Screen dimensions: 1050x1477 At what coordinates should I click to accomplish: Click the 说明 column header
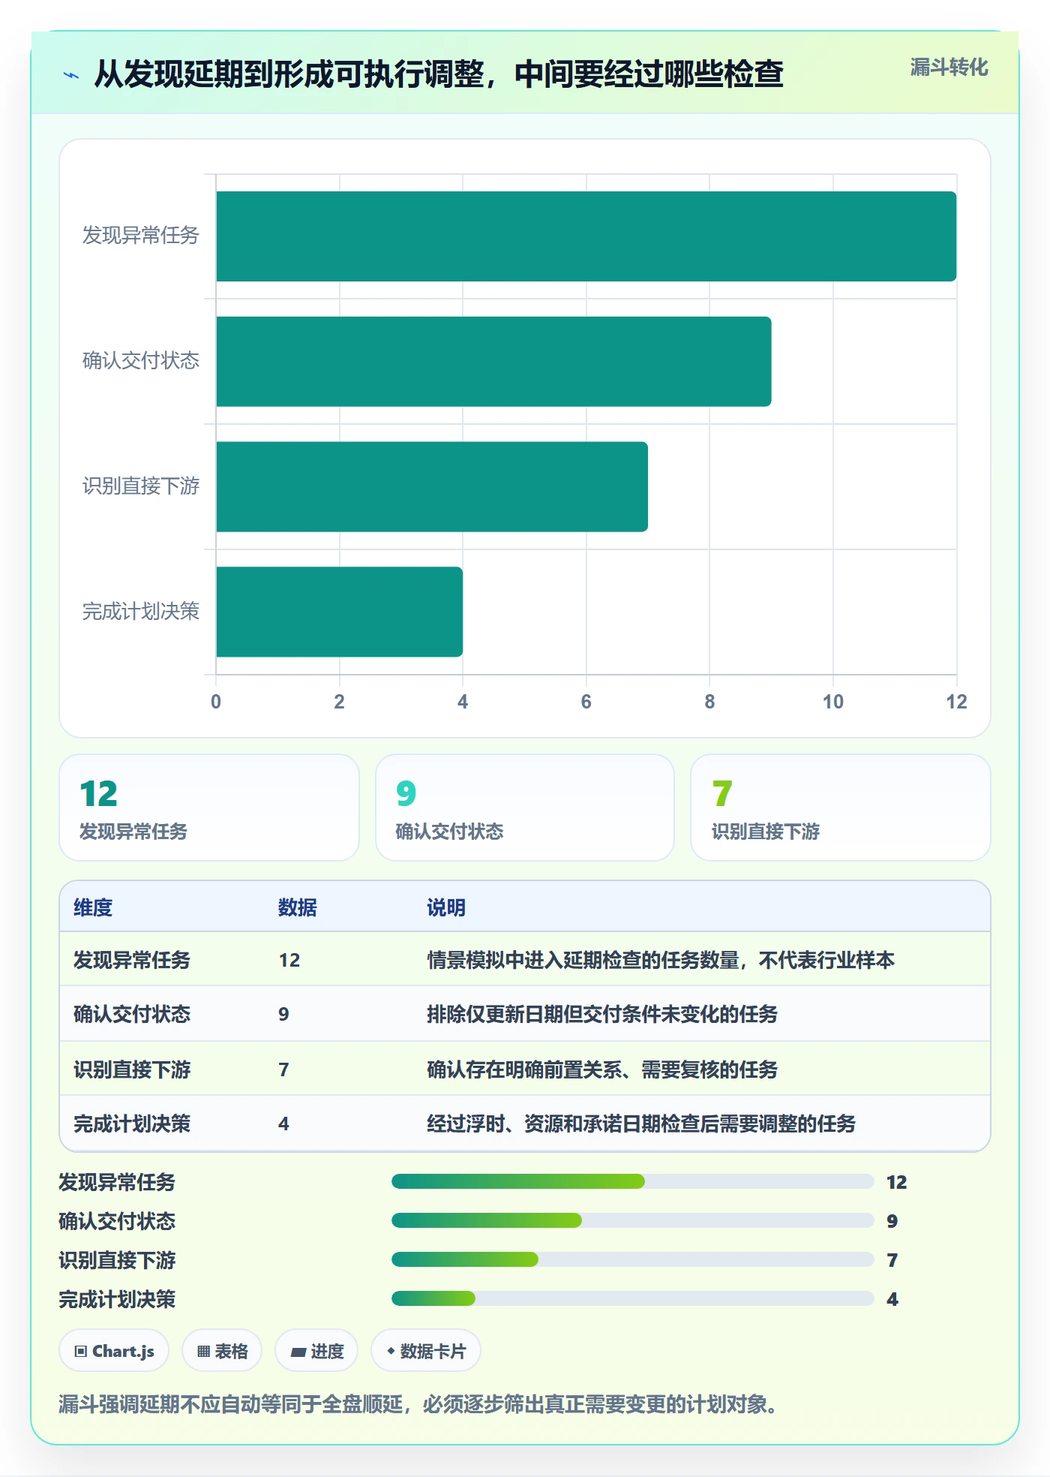coord(446,907)
